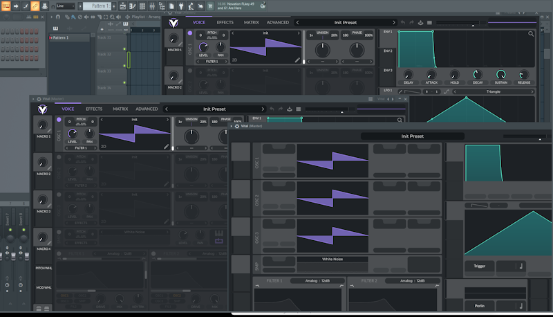Select the playlist mute tool
This screenshot has width=553, height=317.
point(86,17)
